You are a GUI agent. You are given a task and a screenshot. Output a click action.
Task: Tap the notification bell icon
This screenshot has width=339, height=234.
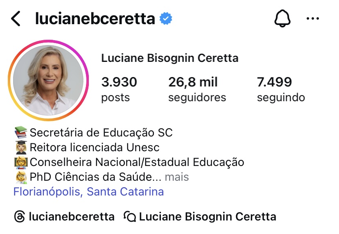click(x=282, y=18)
